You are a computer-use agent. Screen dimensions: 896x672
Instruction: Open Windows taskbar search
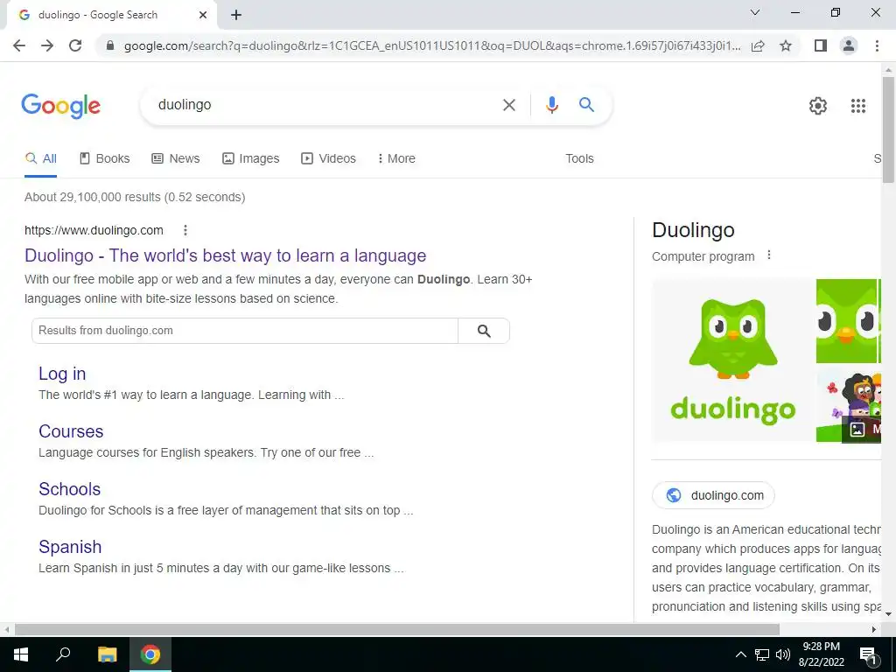coord(63,654)
